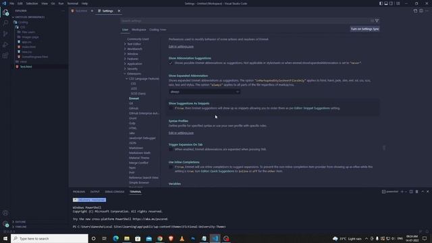Click Turn on Settings Sync button
The width and height of the screenshot is (432, 243).
364,29
